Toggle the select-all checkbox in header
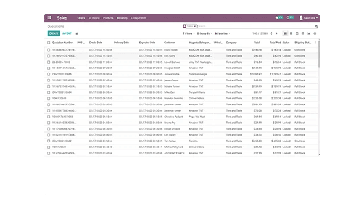The height and width of the screenshot is (222, 364). pyautogui.click(x=48, y=43)
